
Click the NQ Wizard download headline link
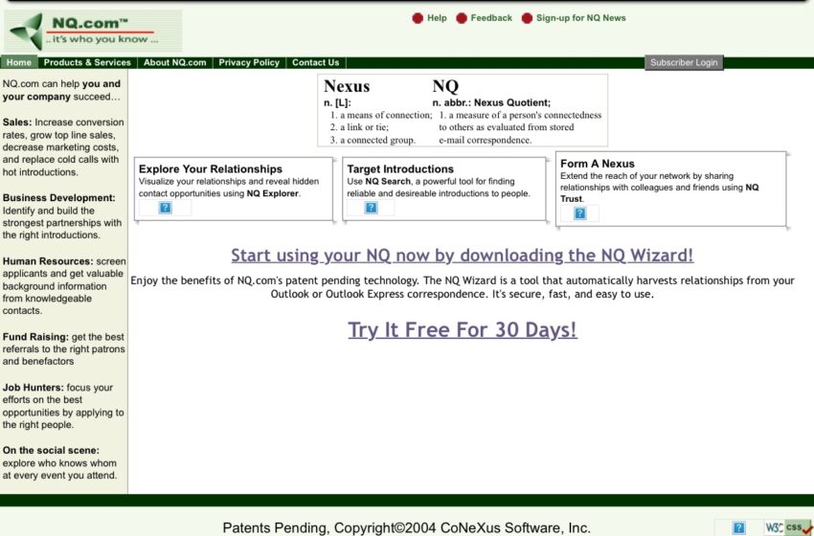(462, 256)
